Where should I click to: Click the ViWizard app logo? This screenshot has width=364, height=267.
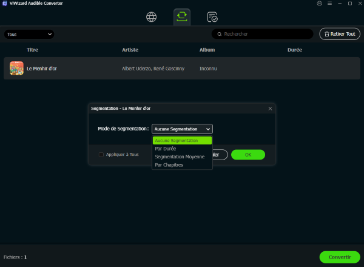coord(4,4)
